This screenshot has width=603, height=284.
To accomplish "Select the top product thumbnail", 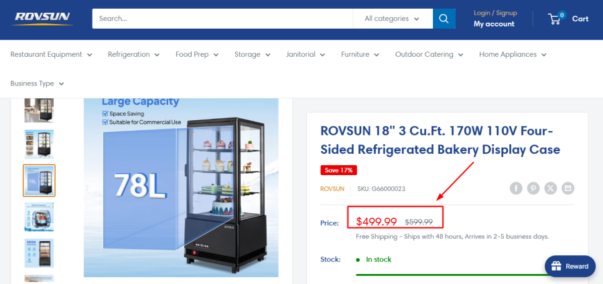I will pyautogui.click(x=39, y=110).
